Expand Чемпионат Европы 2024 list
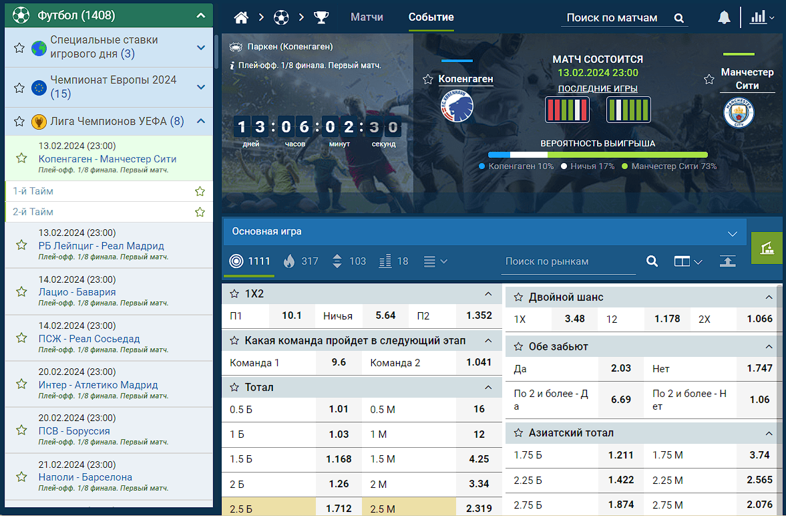 tap(201, 88)
